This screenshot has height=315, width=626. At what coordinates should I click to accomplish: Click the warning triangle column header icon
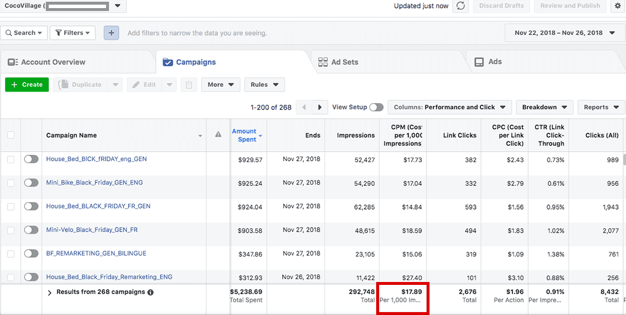(219, 135)
